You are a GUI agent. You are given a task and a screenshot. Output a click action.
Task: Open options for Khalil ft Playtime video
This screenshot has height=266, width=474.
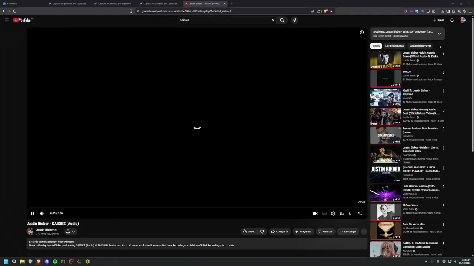443,91
